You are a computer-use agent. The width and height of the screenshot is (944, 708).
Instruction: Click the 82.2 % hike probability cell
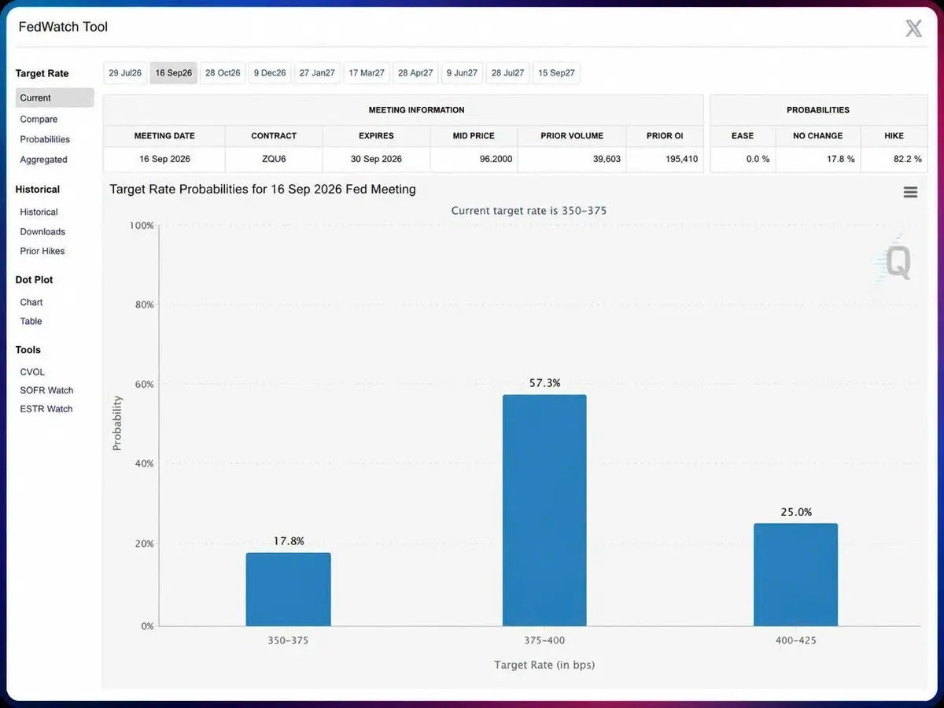point(894,159)
